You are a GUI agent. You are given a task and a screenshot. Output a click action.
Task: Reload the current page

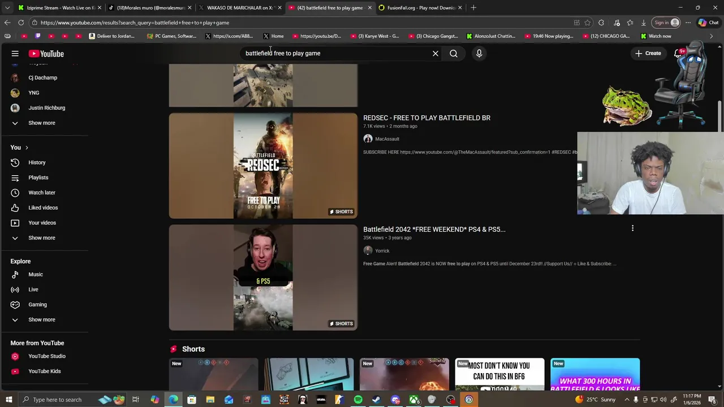point(21,23)
